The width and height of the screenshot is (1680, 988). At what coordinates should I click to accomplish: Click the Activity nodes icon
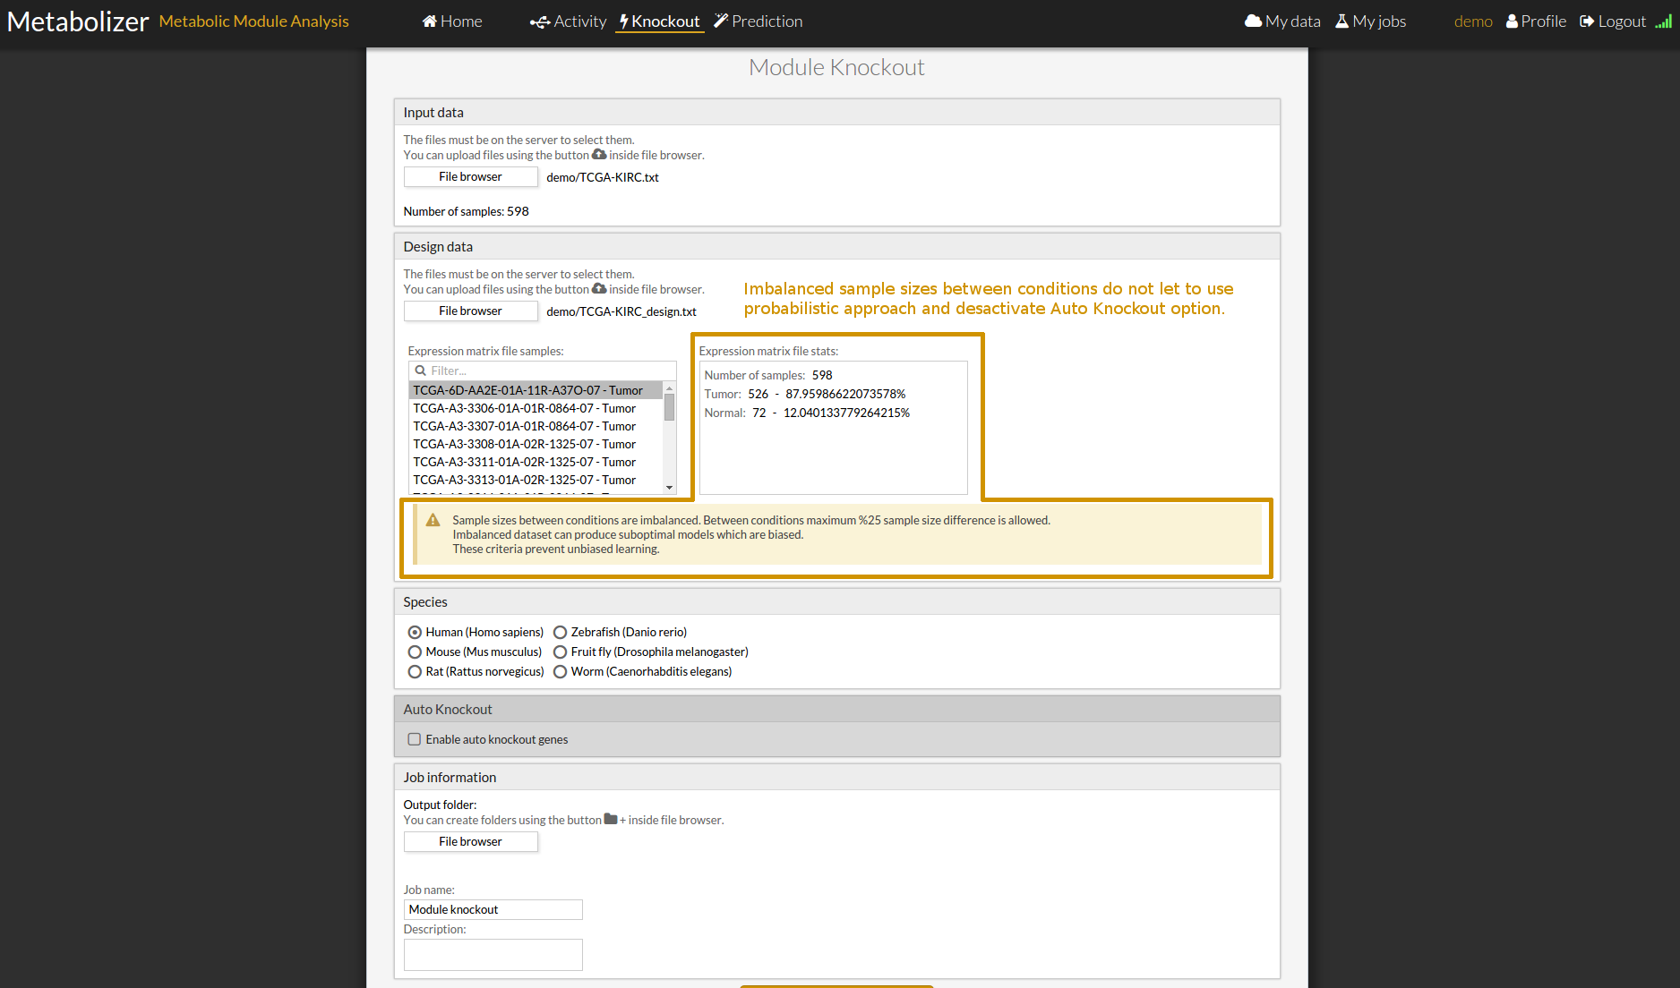click(539, 21)
